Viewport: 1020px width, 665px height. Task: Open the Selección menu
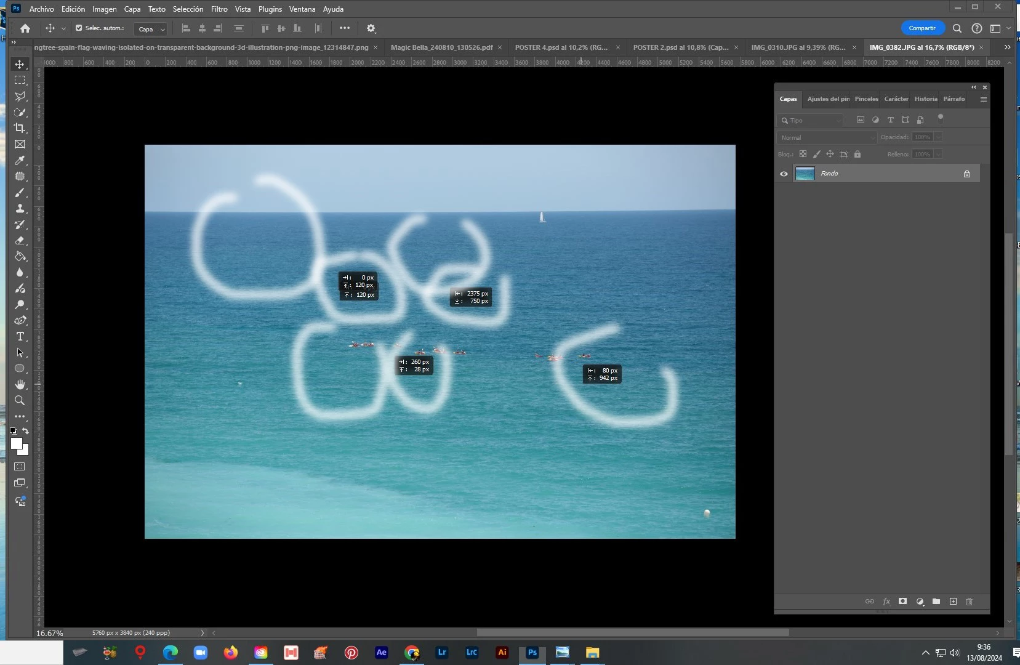(188, 9)
